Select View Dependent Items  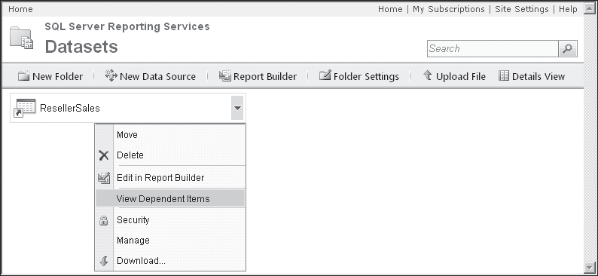(x=170, y=199)
